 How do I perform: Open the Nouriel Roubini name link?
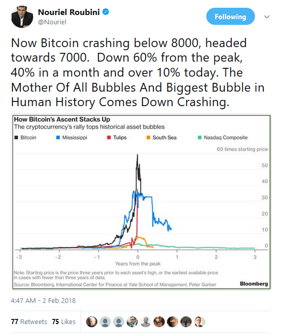pos(69,12)
